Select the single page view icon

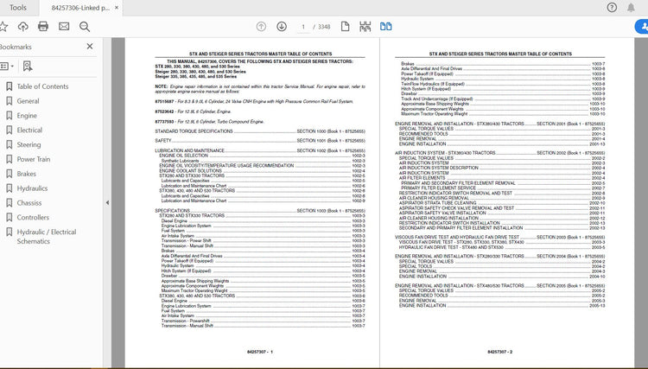click(x=345, y=27)
